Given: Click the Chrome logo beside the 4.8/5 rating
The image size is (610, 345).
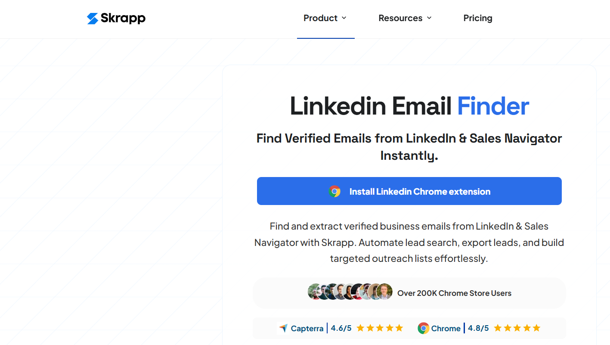Looking at the screenshot, I should [423, 328].
